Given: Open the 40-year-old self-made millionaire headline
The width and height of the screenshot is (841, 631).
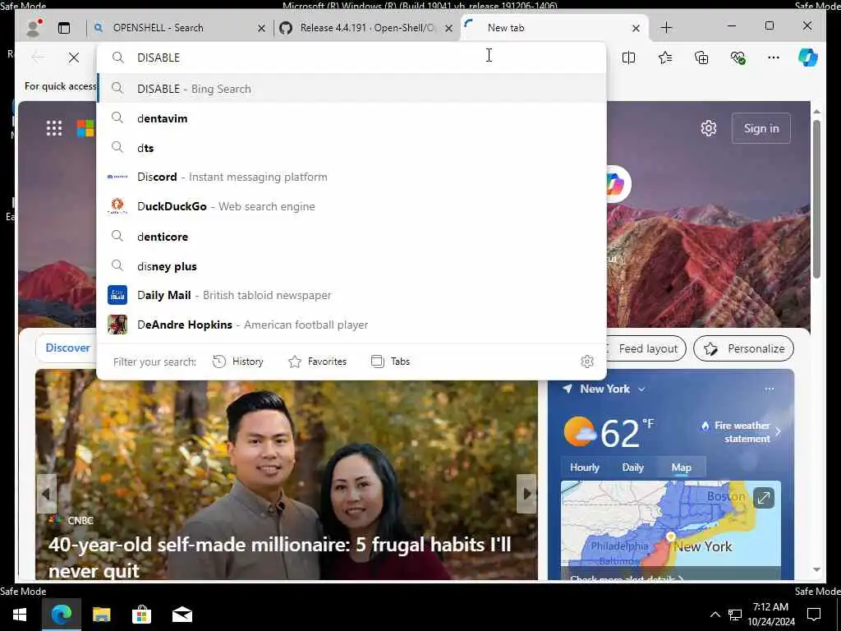Looking at the screenshot, I should pyautogui.click(x=279, y=557).
